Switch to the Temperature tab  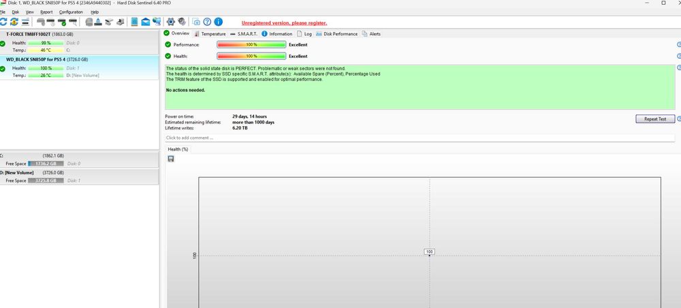pyautogui.click(x=210, y=34)
